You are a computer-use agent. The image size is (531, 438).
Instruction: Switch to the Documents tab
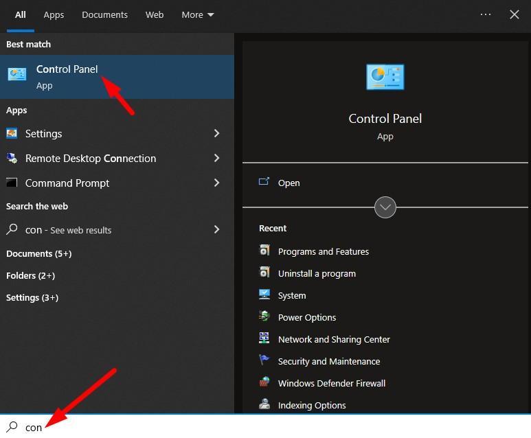point(104,15)
